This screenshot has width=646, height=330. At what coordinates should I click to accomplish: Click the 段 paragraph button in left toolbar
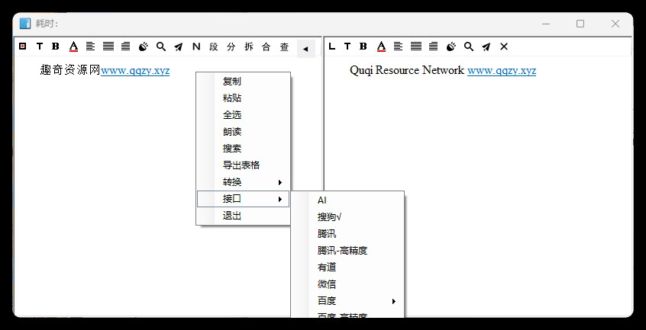click(214, 46)
